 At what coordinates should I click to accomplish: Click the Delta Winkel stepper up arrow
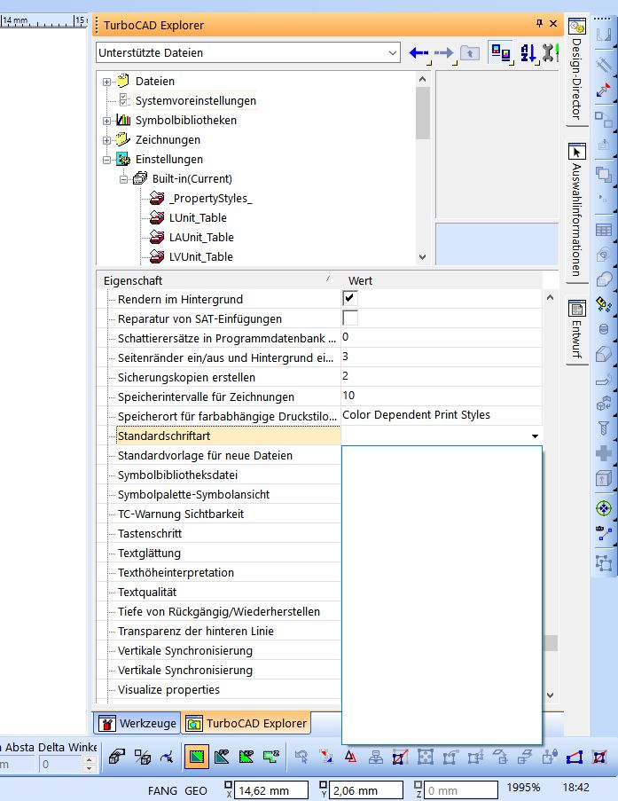coord(90,761)
